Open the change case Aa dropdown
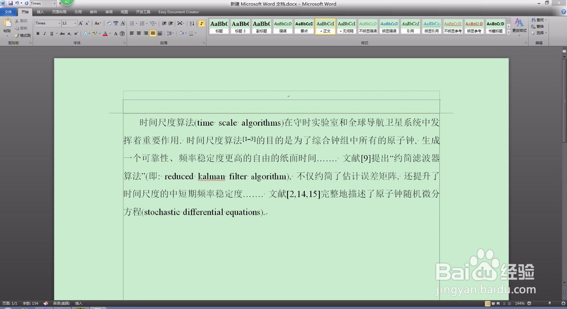 [x=98, y=23]
